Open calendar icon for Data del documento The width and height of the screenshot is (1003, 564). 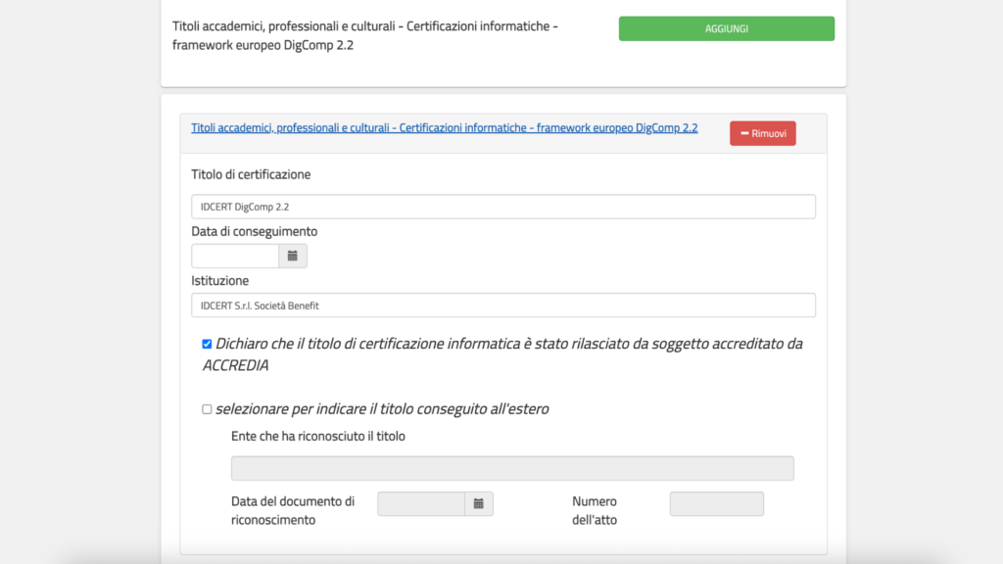click(x=479, y=503)
